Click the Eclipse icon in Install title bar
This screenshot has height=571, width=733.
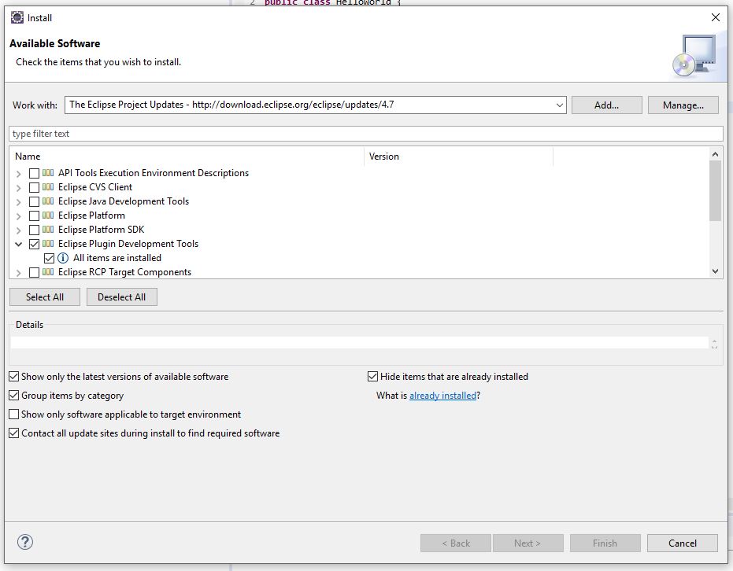click(x=17, y=18)
